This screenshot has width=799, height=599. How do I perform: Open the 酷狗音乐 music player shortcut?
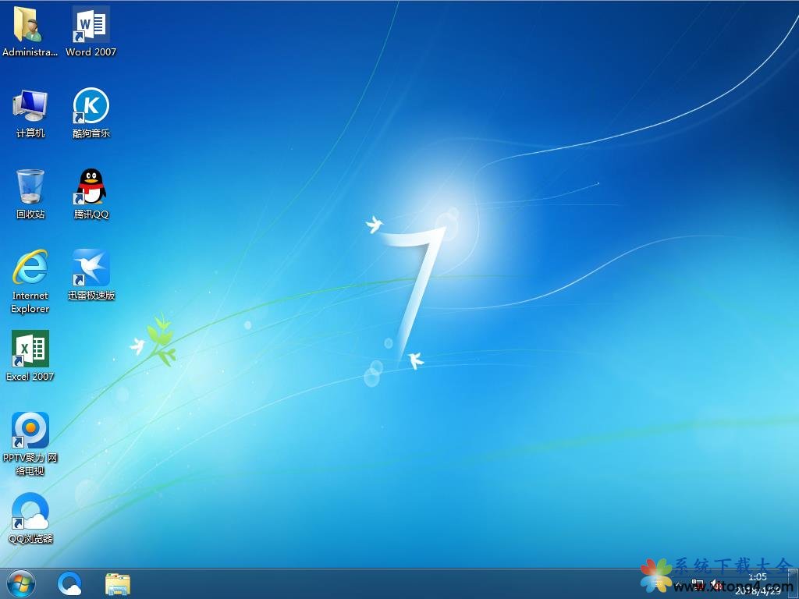91,113
